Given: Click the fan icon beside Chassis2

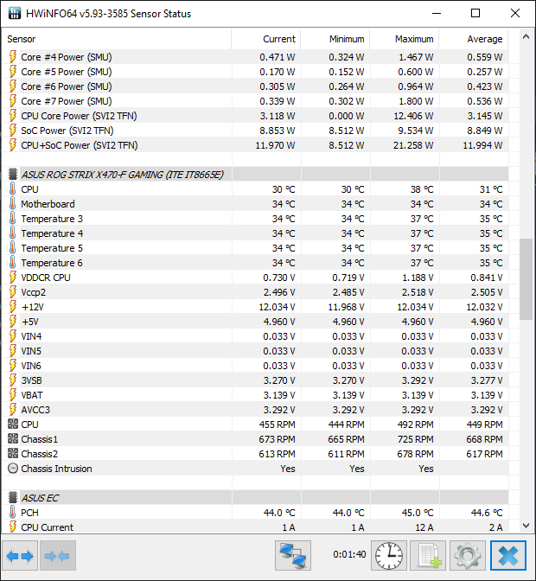Looking at the screenshot, I should (x=13, y=454).
